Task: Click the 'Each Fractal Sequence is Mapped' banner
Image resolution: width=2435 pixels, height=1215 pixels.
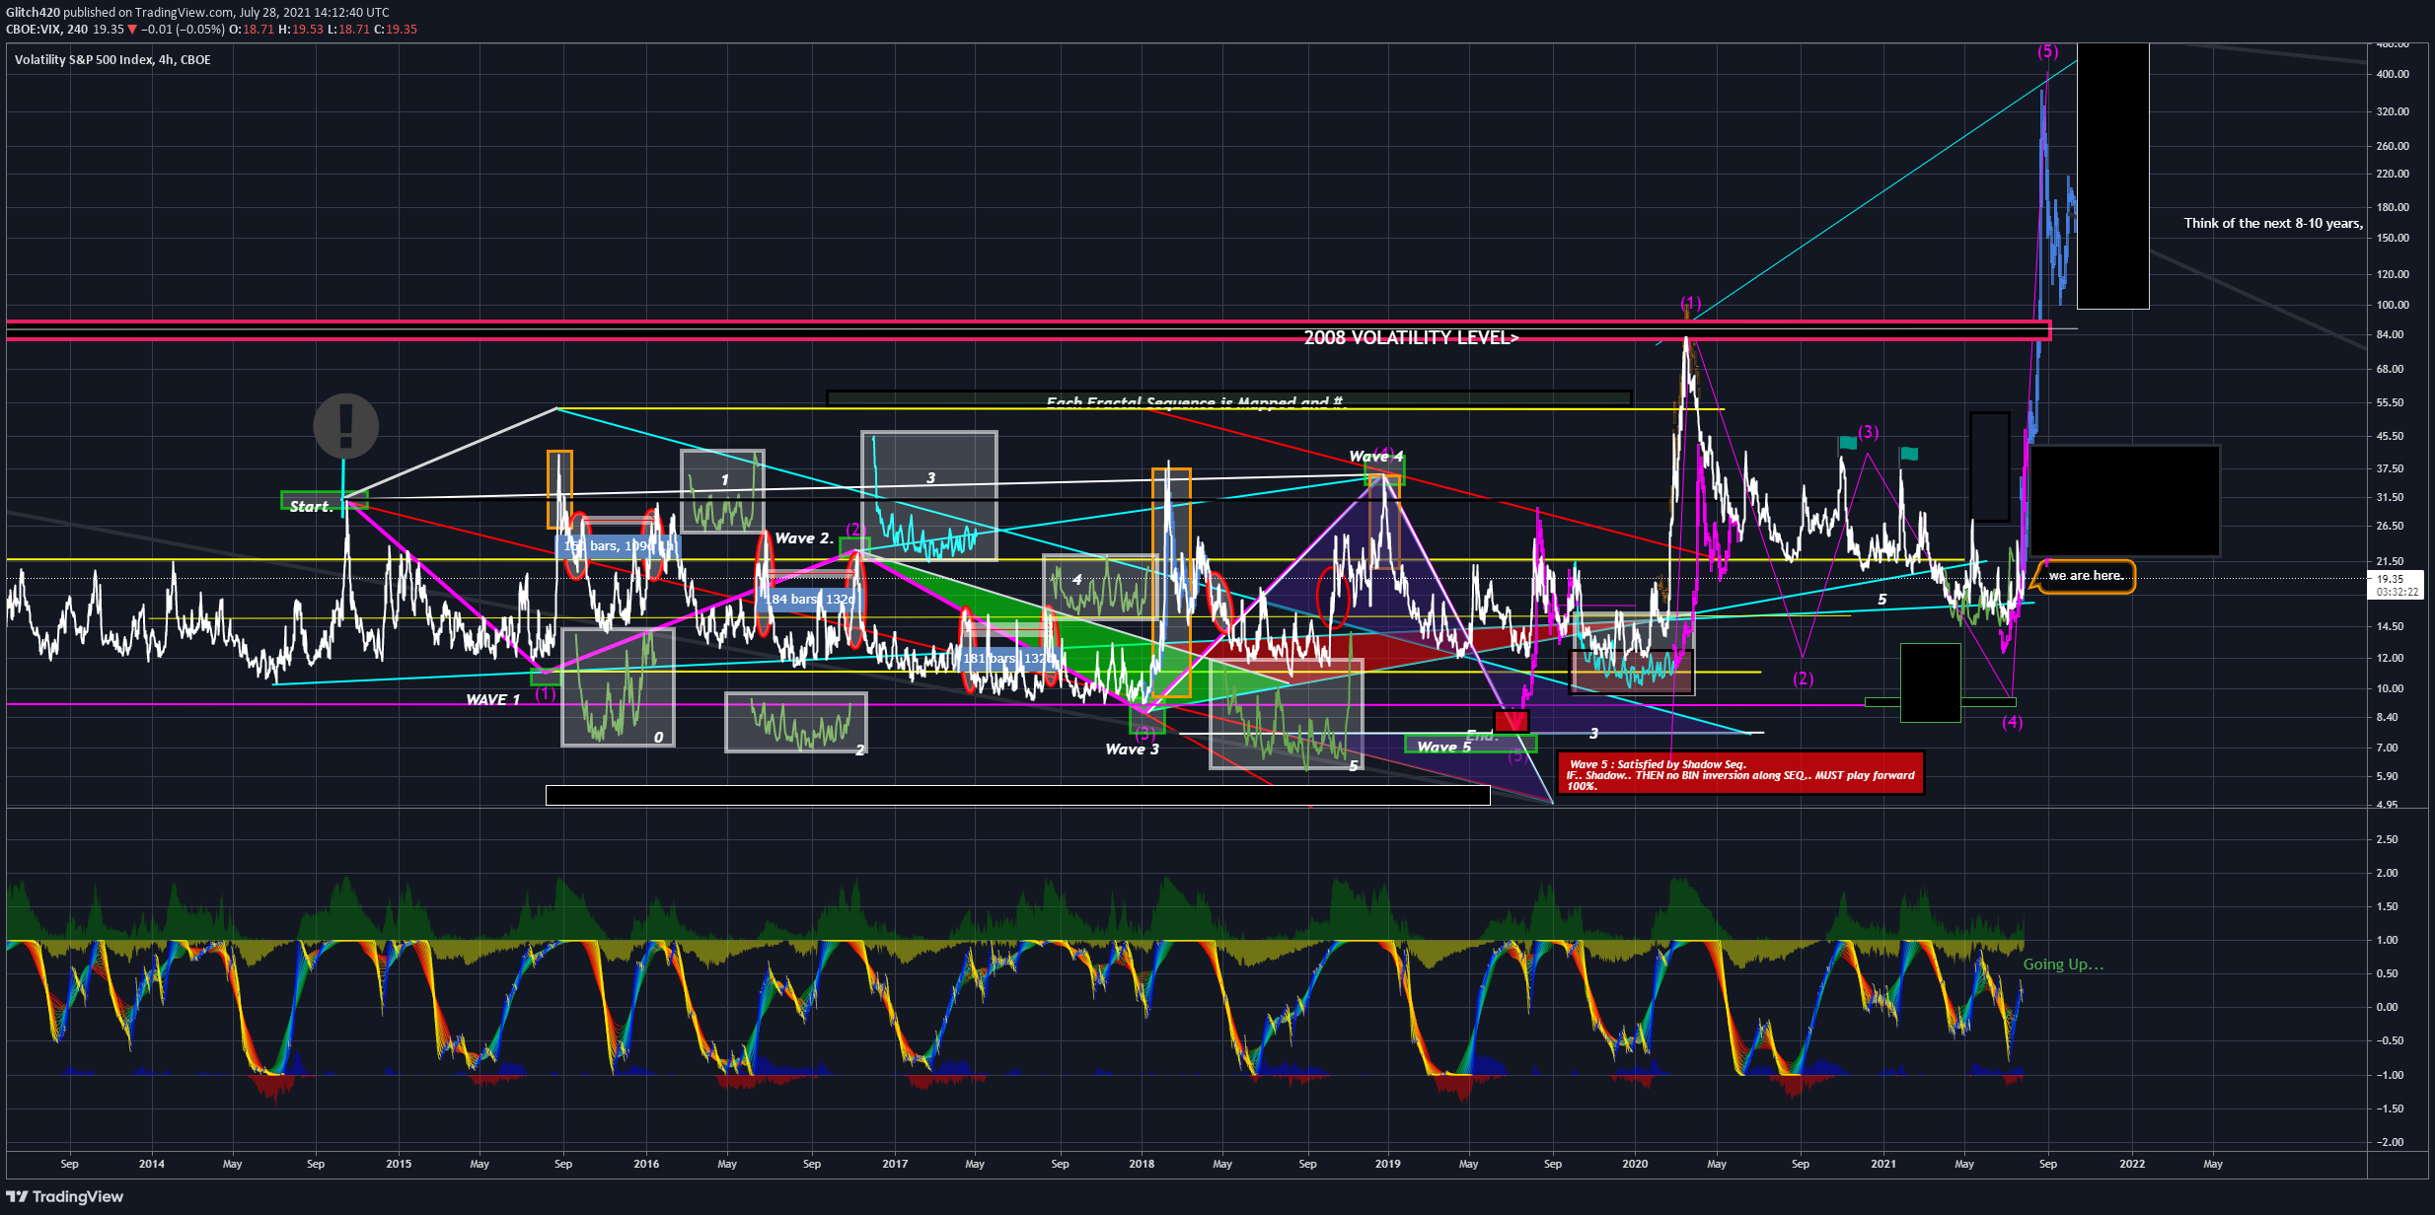Action: (x=1228, y=399)
